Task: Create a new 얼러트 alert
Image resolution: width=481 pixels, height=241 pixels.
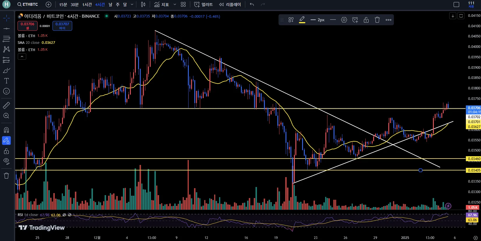Action: (203, 4)
